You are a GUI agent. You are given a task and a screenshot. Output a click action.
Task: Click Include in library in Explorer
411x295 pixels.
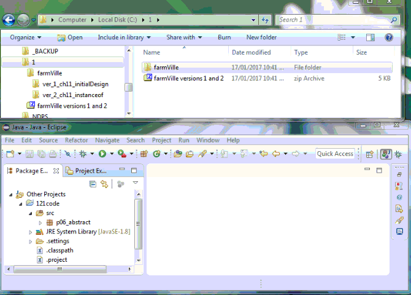[125, 37]
